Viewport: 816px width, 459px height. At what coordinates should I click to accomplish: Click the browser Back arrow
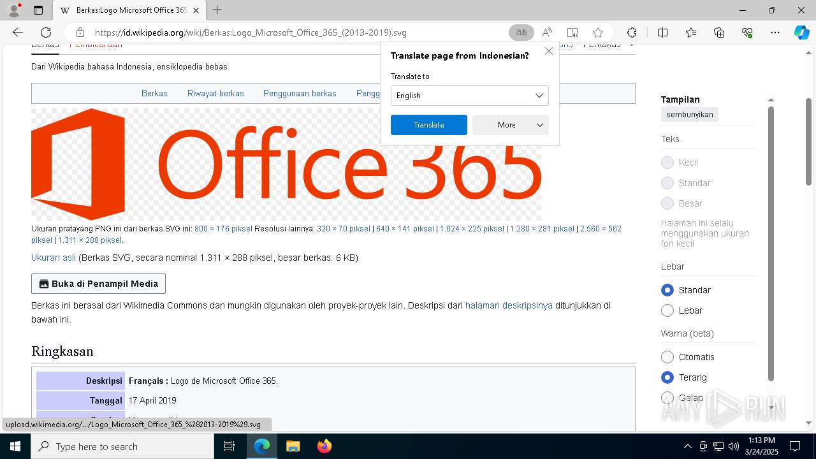tap(18, 33)
